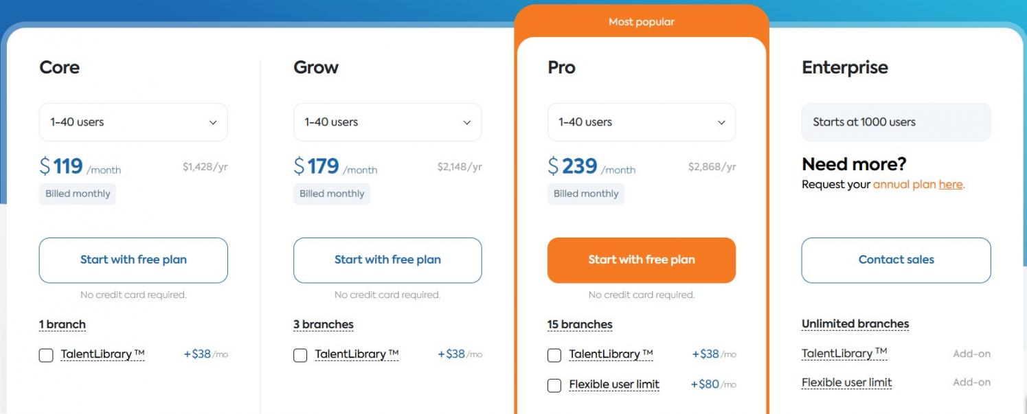Click the chevron arrow in Pro users selector
Image resolution: width=1027 pixels, height=414 pixels.
pos(721,123)
